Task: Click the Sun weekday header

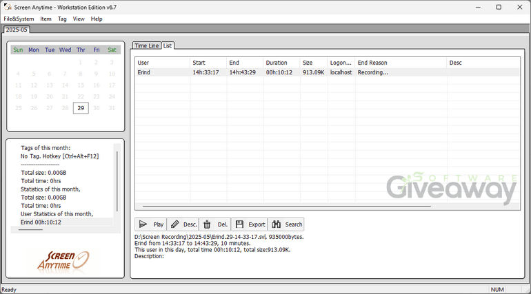Action: tap(18, 50)
